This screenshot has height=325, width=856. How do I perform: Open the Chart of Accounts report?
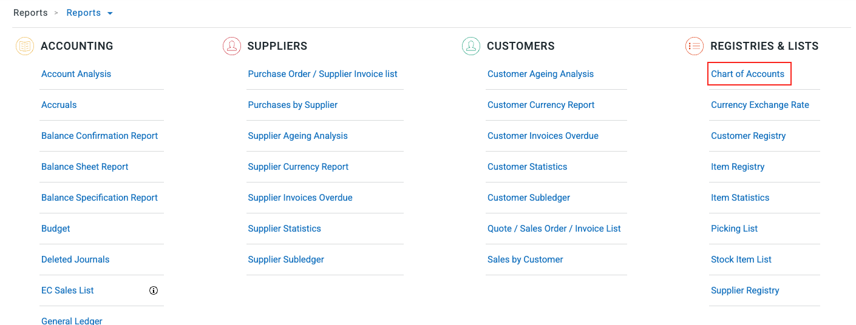[x=747, y=74]
